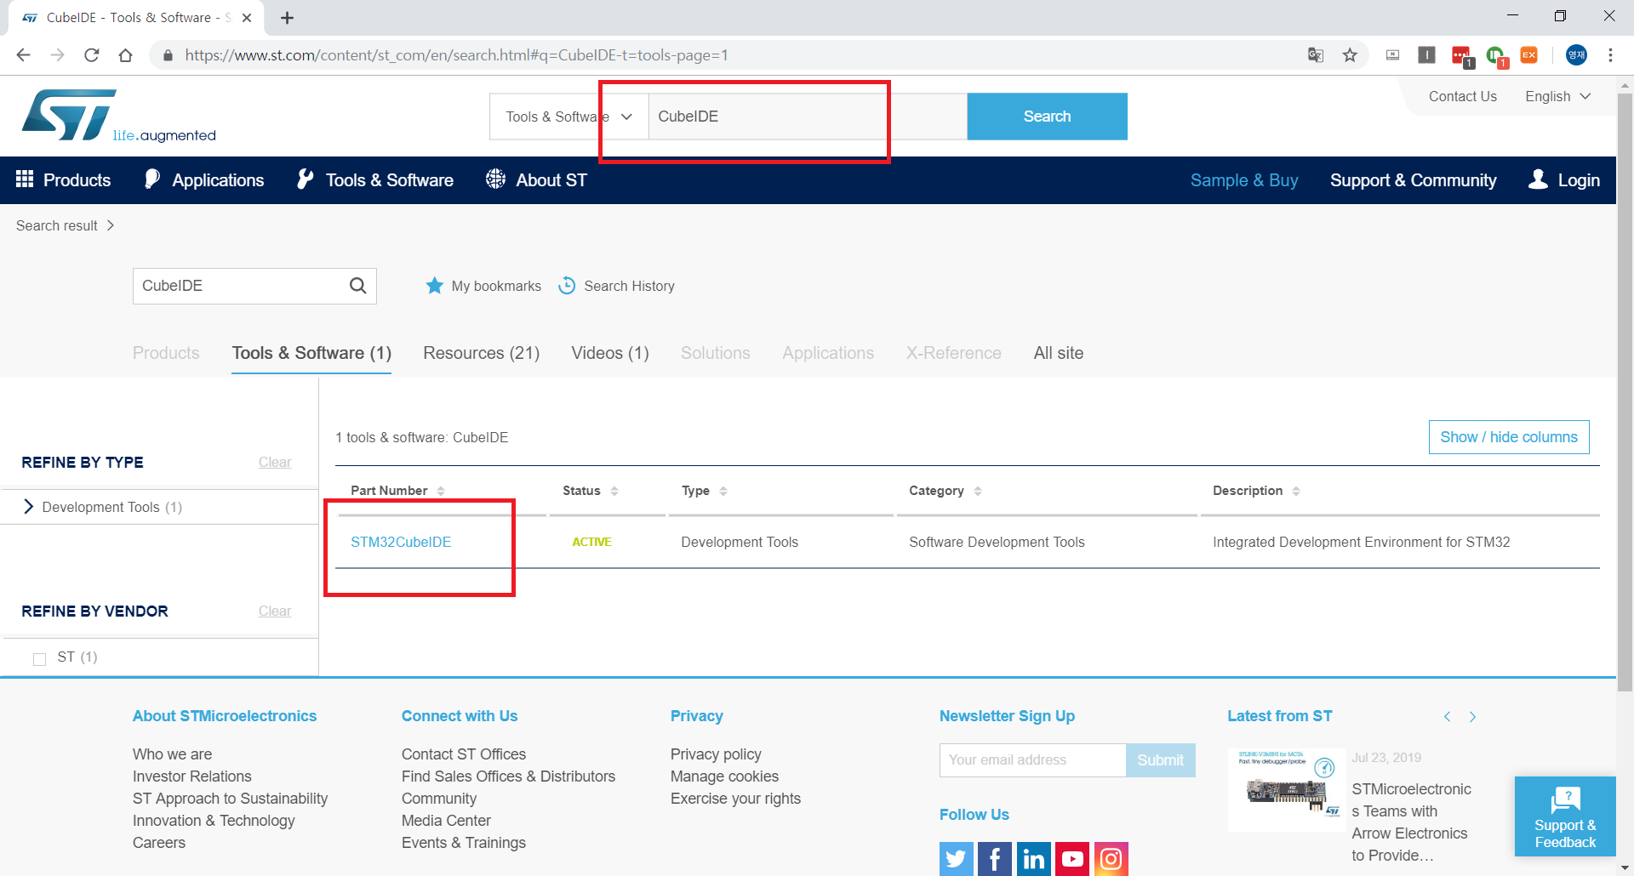Click Contact Us link
The height and width of the screenshot is (876, 1634).
click(x=1463, y=96)
